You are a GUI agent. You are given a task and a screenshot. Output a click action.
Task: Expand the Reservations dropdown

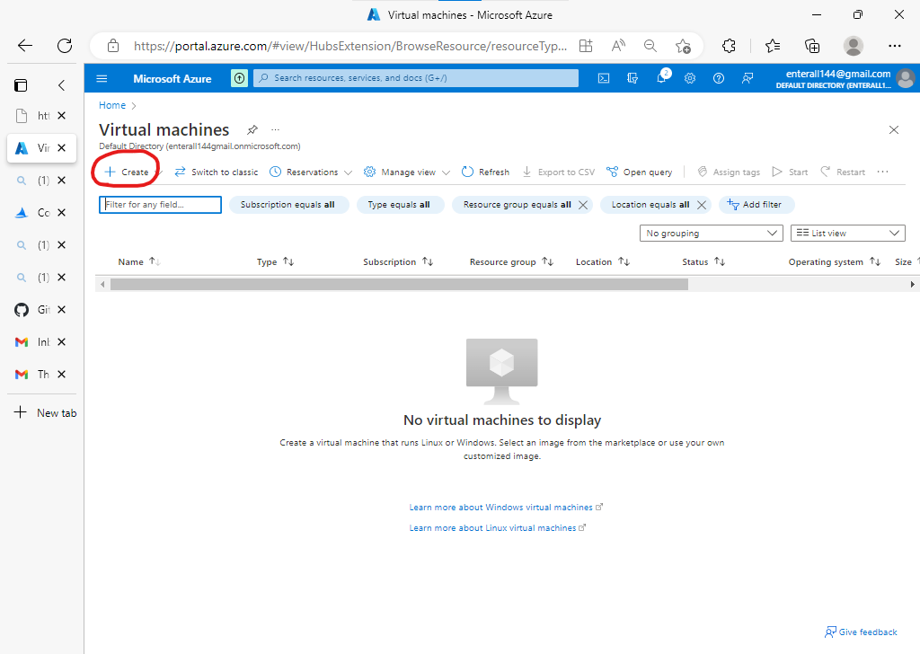pos(310,172)
